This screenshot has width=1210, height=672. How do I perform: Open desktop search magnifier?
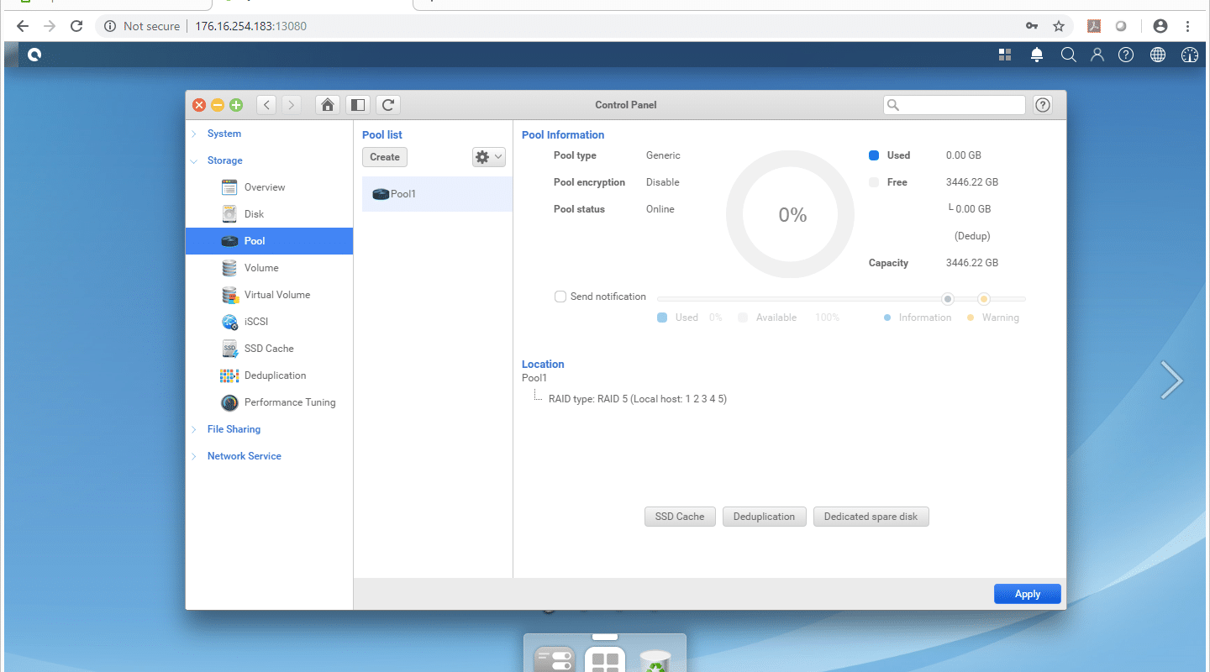pyautogui.click(x=1068, y=55)
